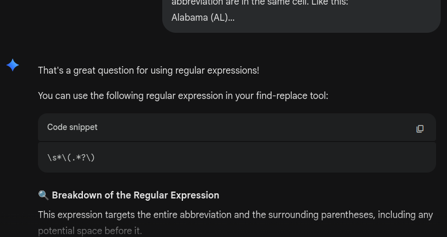Select the "Alabama (AL)..." message line
This screenshot has width=447, height=237.
point(203,18)
